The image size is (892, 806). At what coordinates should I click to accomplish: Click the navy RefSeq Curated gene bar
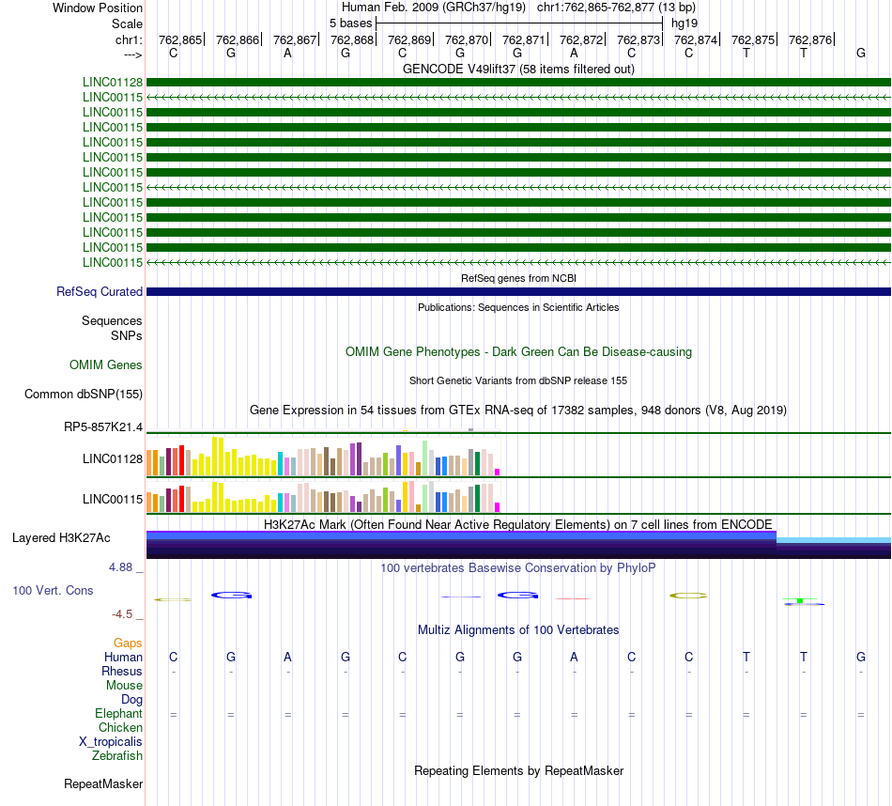518,291
